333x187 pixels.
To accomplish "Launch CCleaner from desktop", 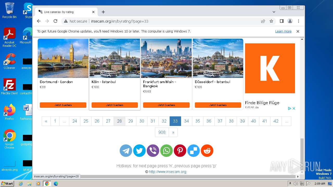I will [9, 61].
